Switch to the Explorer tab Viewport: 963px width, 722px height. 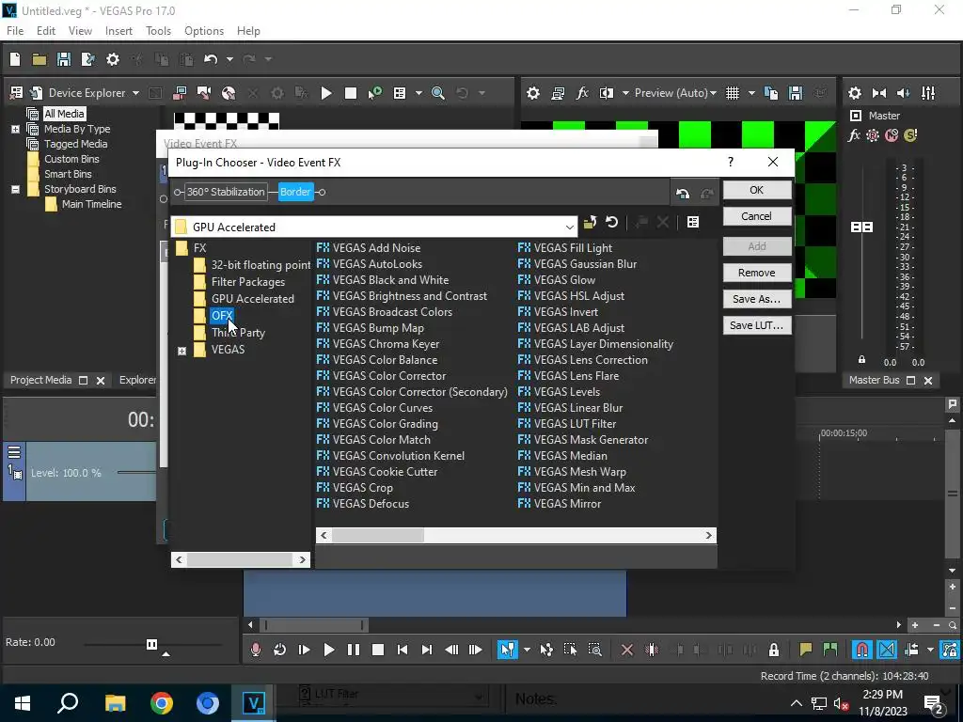coord(137,380)
